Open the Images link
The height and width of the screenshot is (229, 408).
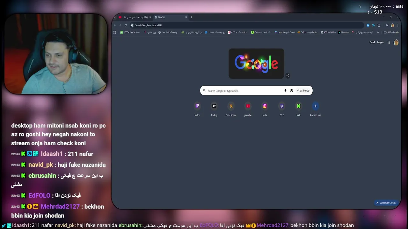pos(380,42)
